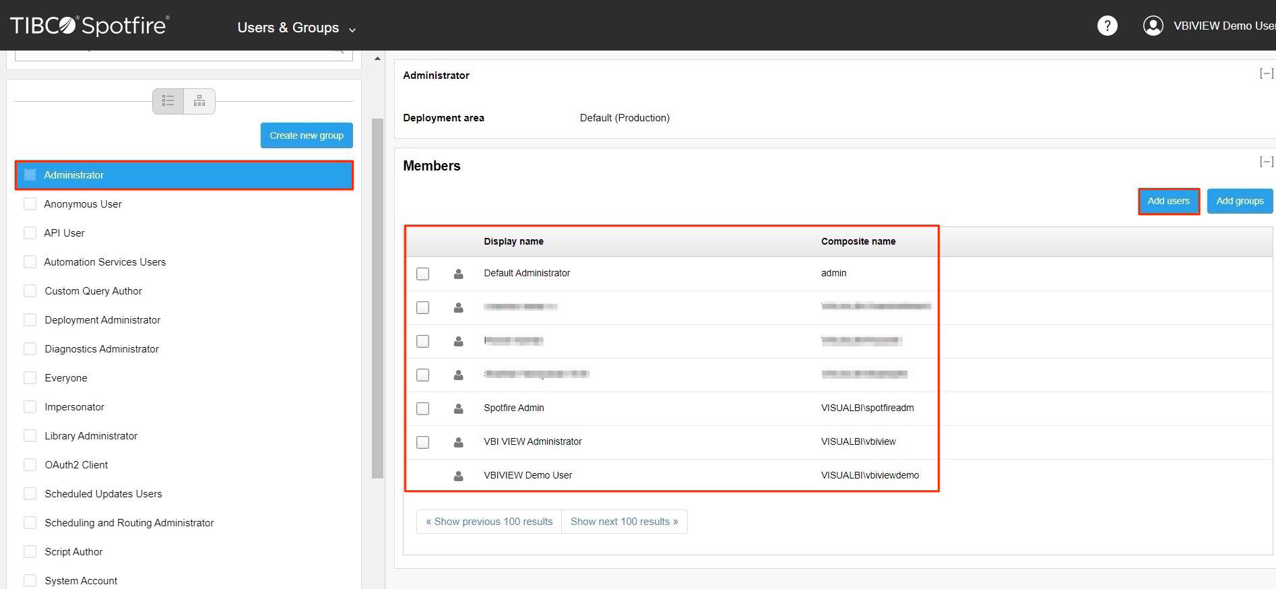
Task: Select the Deployment Administrator group
Action: pos(102,320)
